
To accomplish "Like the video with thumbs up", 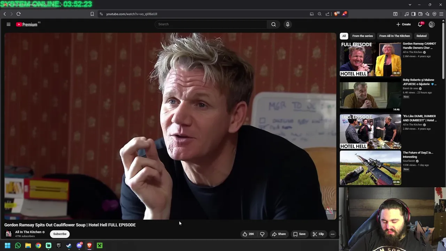I will 248,234.
